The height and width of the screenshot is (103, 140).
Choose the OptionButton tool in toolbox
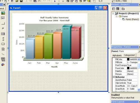pyautogui.click(x=3, y=28)
